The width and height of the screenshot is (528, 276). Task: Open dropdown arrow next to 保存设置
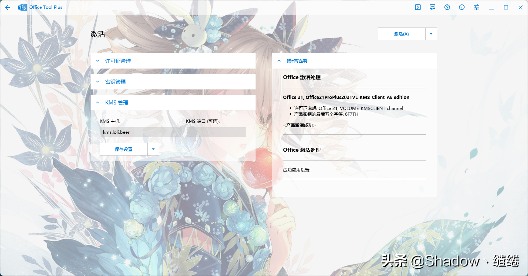click(x=153, y=149)
